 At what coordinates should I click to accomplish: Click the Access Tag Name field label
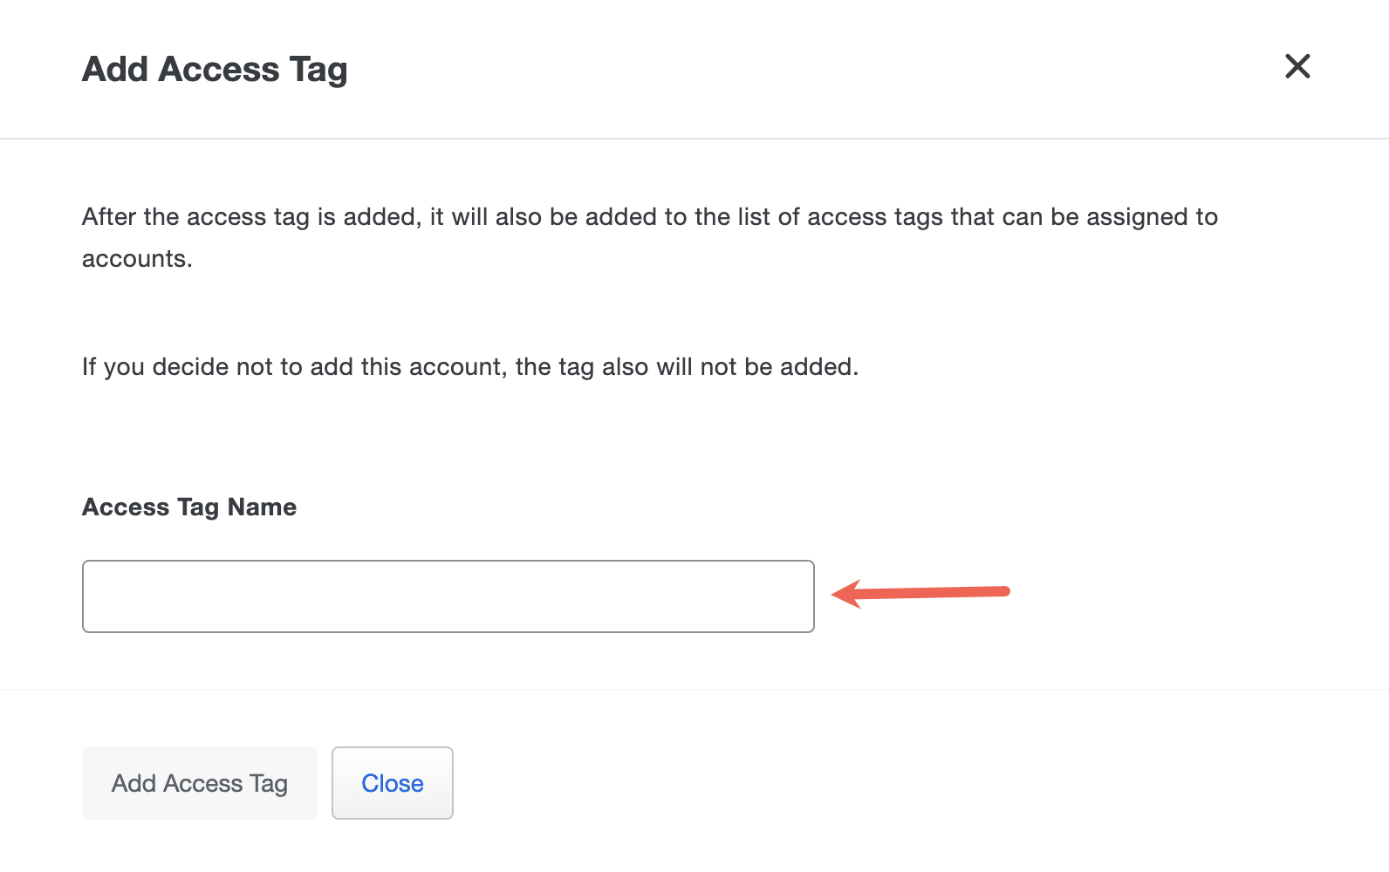point(188,507)
